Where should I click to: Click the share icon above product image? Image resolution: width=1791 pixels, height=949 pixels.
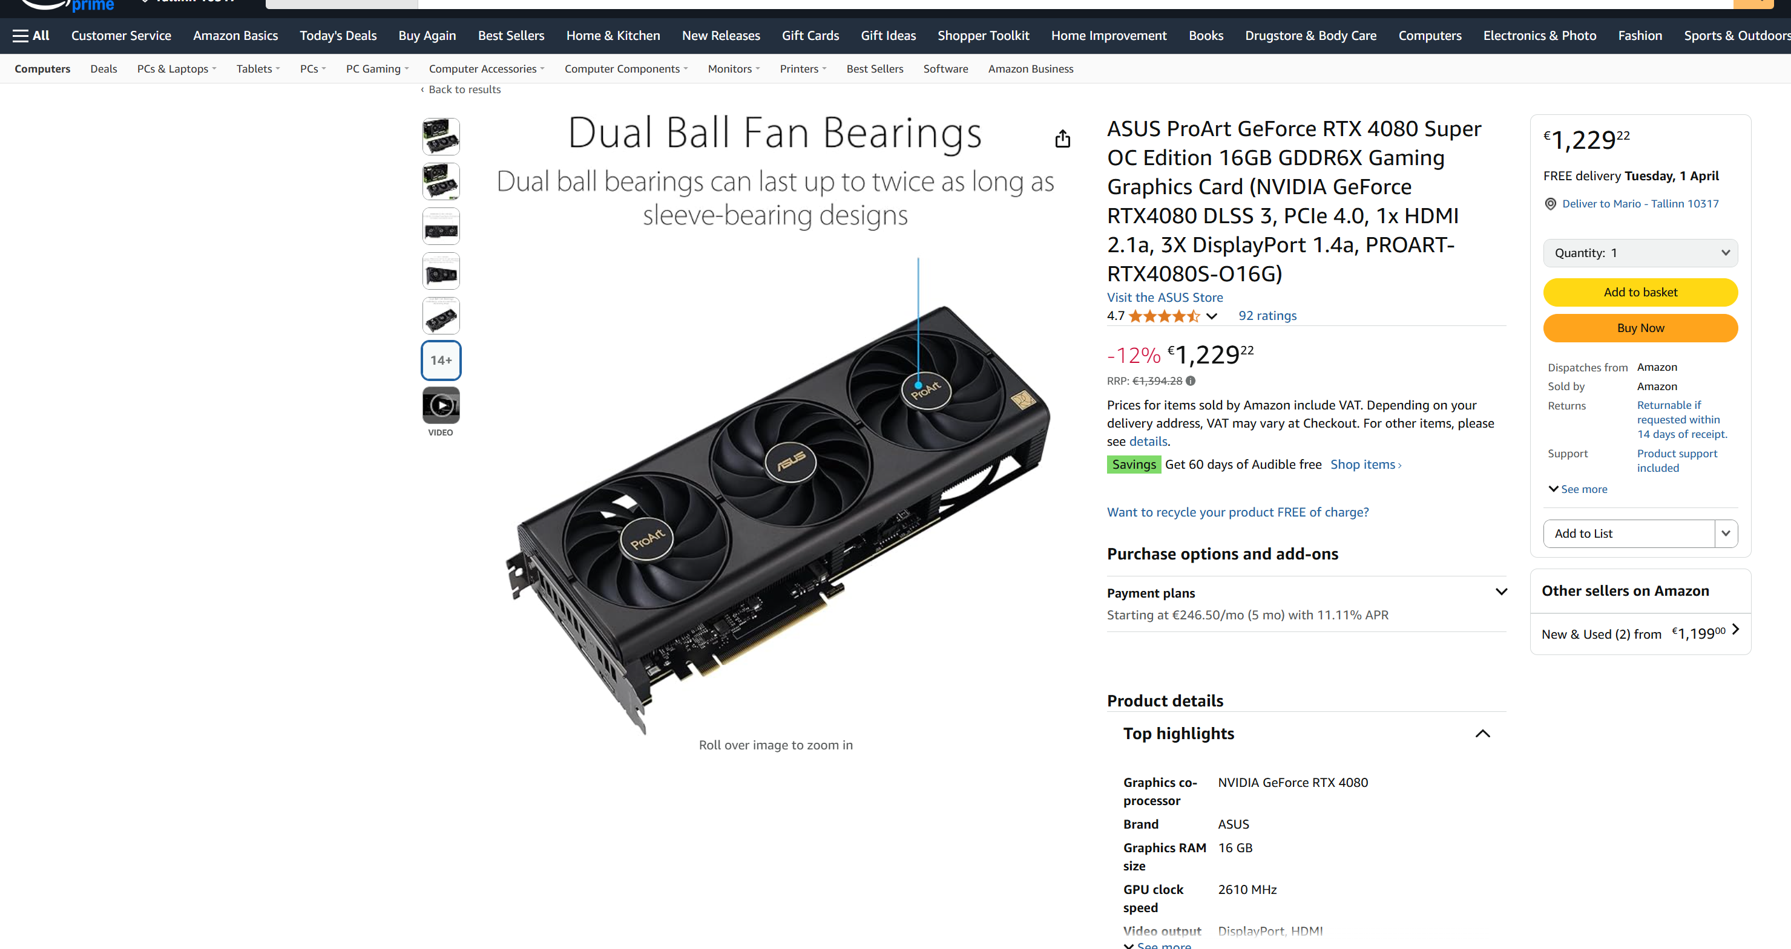1062,139
